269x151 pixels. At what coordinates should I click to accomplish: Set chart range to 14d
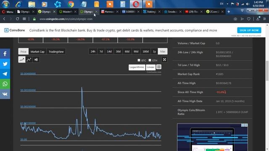pos(109,51)
